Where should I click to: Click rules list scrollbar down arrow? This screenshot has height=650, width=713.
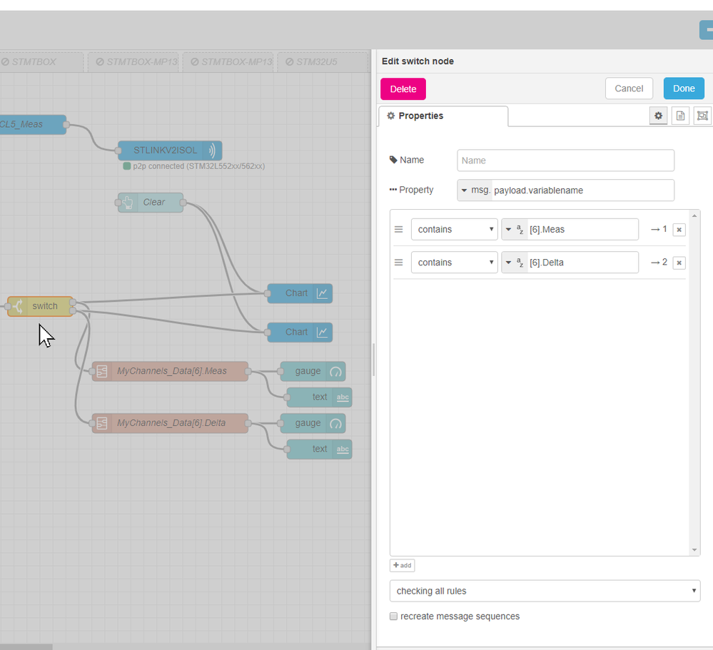coord(694,550)
